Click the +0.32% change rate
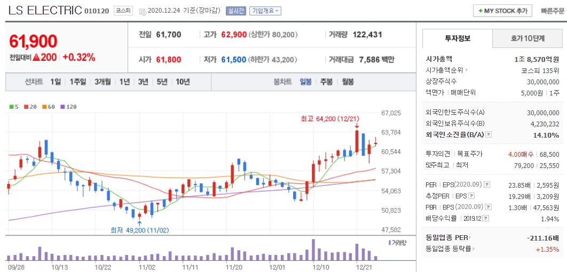 tap(79, 57)
